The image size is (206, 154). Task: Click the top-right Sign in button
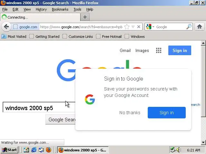180,50
